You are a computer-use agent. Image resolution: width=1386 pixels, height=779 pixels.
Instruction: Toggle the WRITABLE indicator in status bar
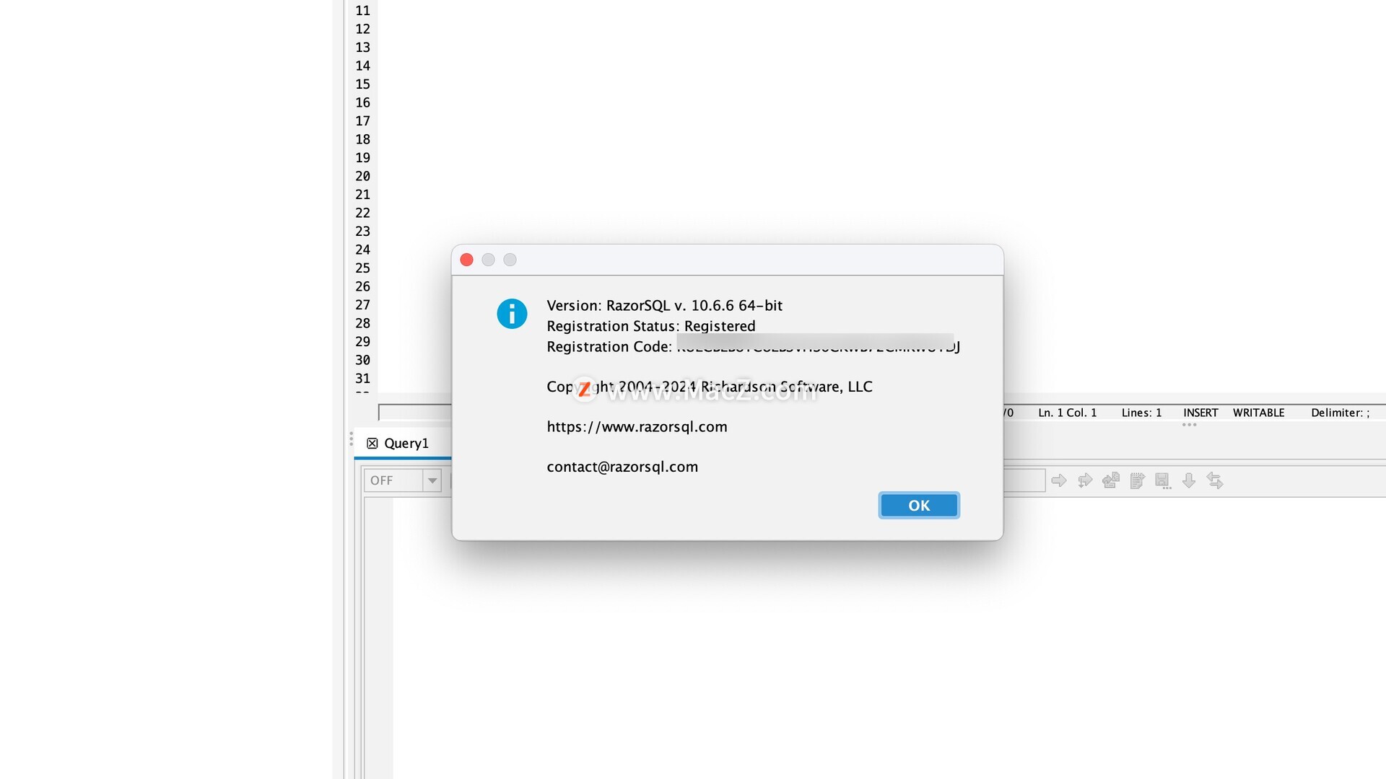point(1258,413)
